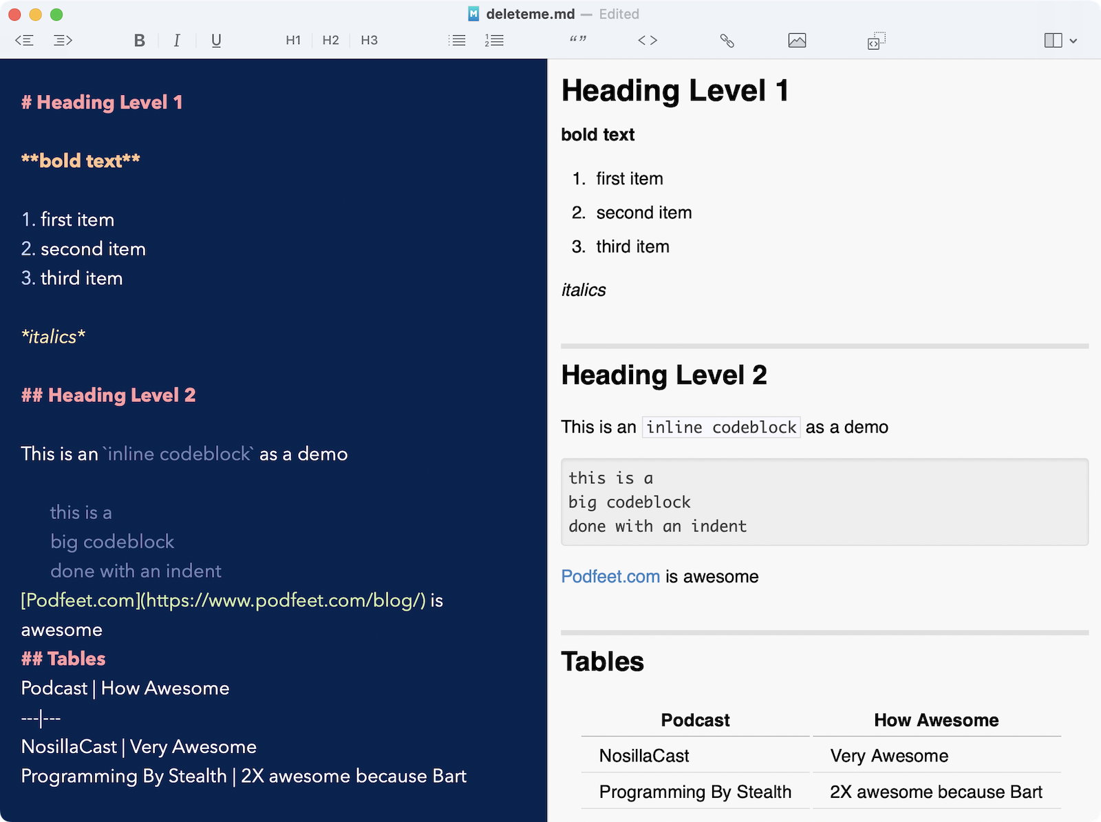Click the indent (increase indent) icon
Image resolution: width=1101 pixels, height=822 pixels.
pyautogui.click(x=63, y=41)
